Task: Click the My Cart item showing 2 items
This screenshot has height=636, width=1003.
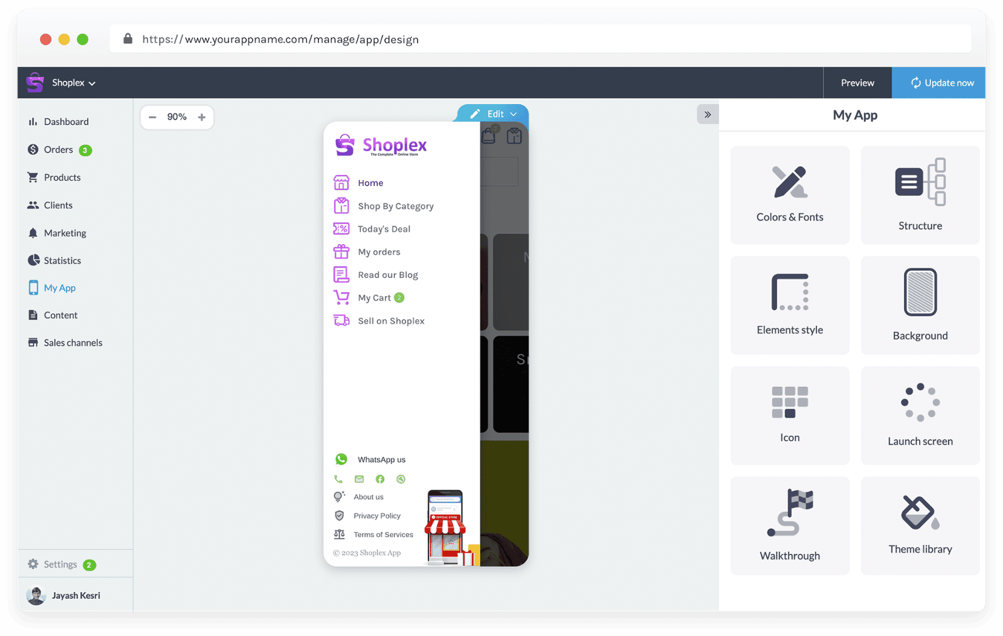Action: (374, 297)
